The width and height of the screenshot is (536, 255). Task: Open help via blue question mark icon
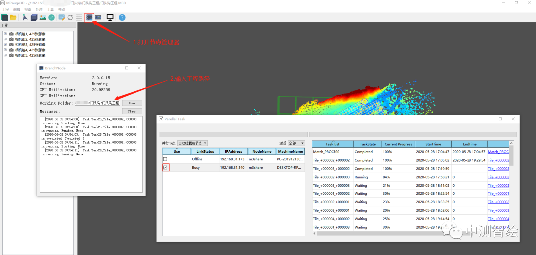point(122,17)
